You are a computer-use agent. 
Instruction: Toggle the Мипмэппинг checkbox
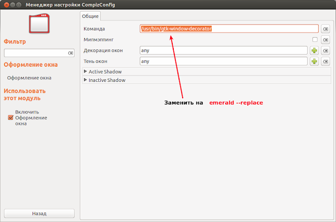[315, 40]
